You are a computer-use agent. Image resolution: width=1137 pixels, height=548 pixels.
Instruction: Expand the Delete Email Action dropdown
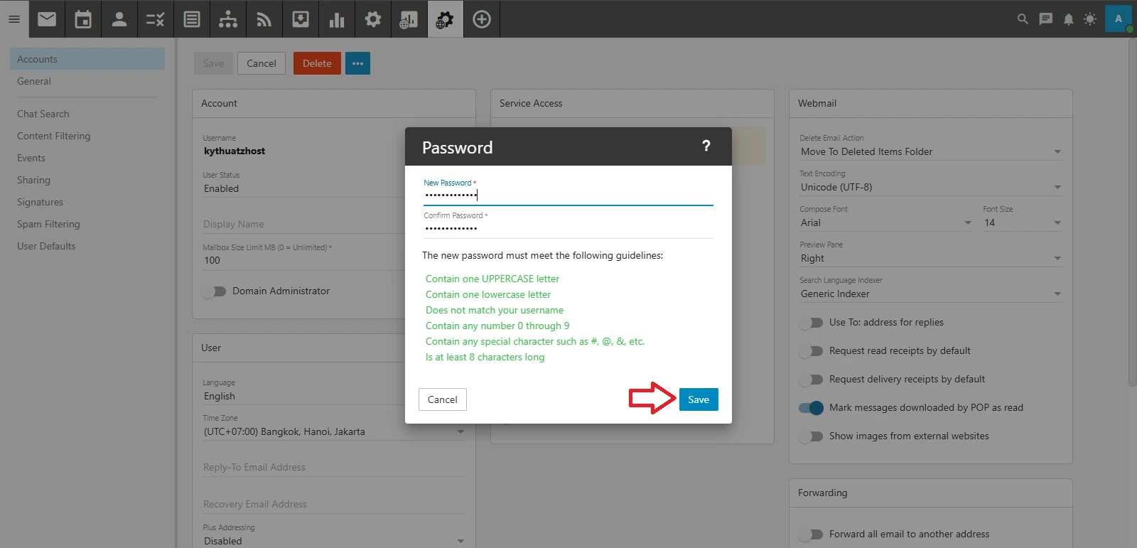click(x=929, y=152)
